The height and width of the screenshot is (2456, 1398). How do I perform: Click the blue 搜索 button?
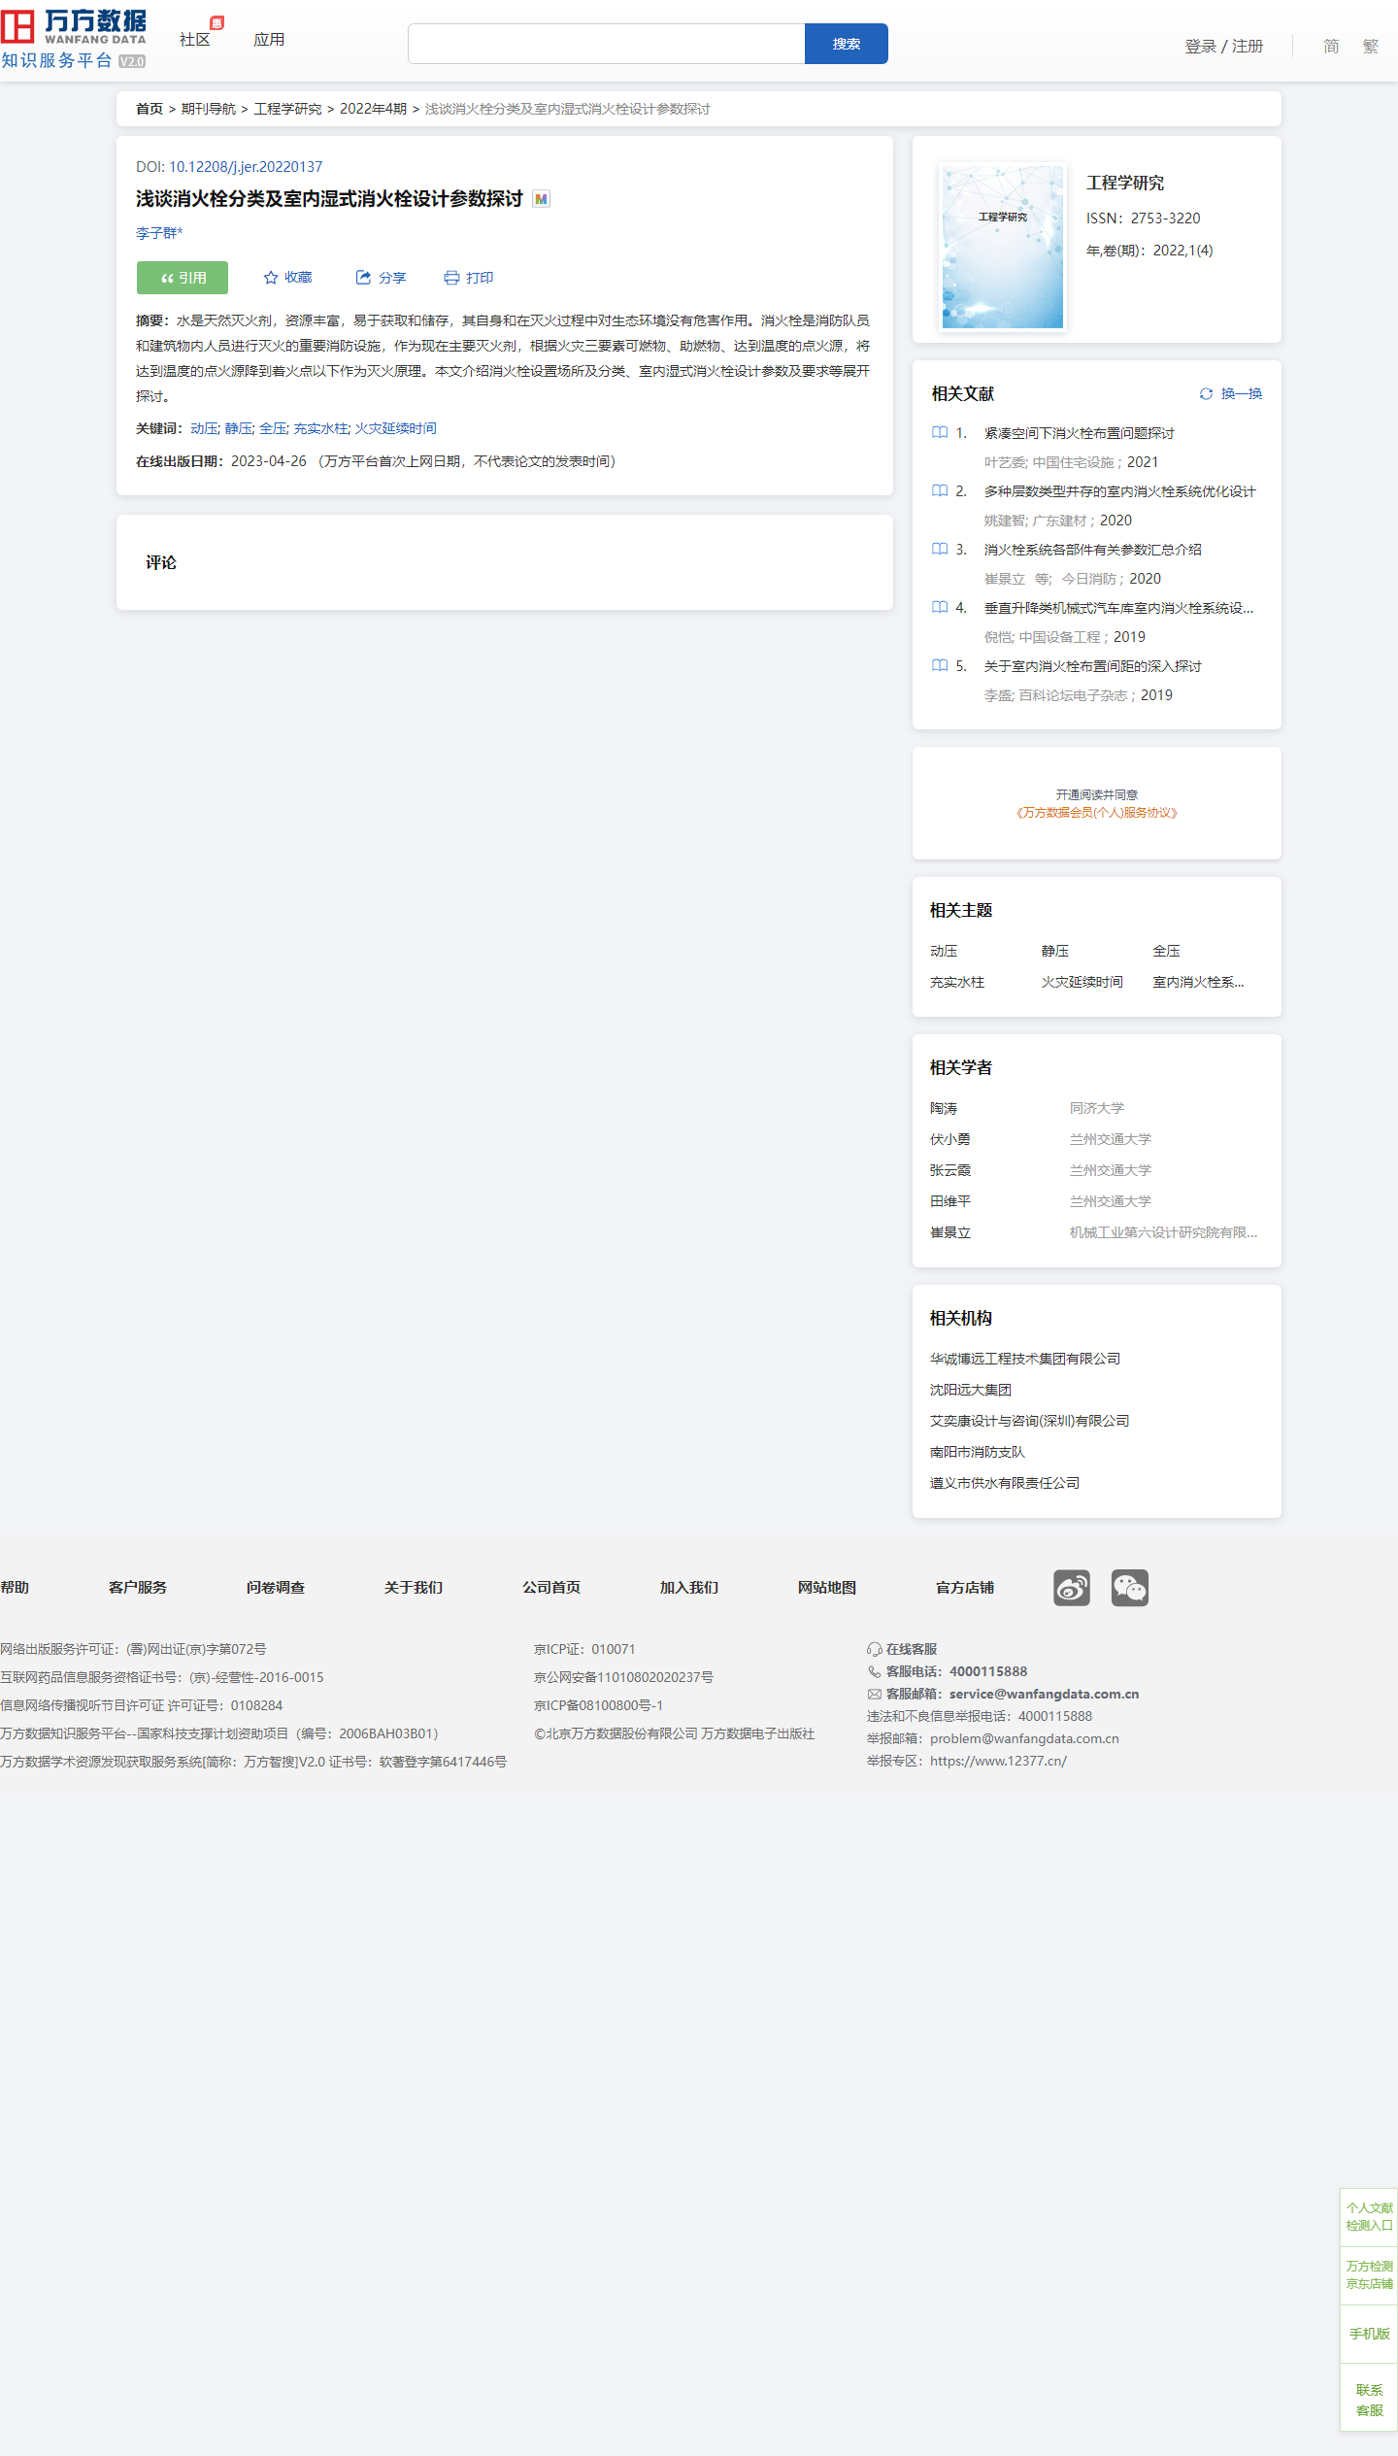pos(847,44)
